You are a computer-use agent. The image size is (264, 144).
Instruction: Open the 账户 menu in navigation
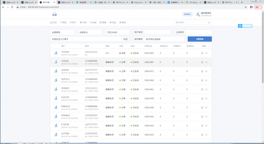click(73, 22)
